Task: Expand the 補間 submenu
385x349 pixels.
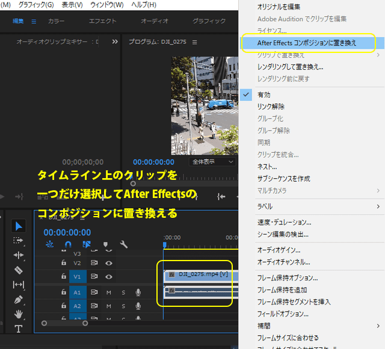Action: point(312,326)
